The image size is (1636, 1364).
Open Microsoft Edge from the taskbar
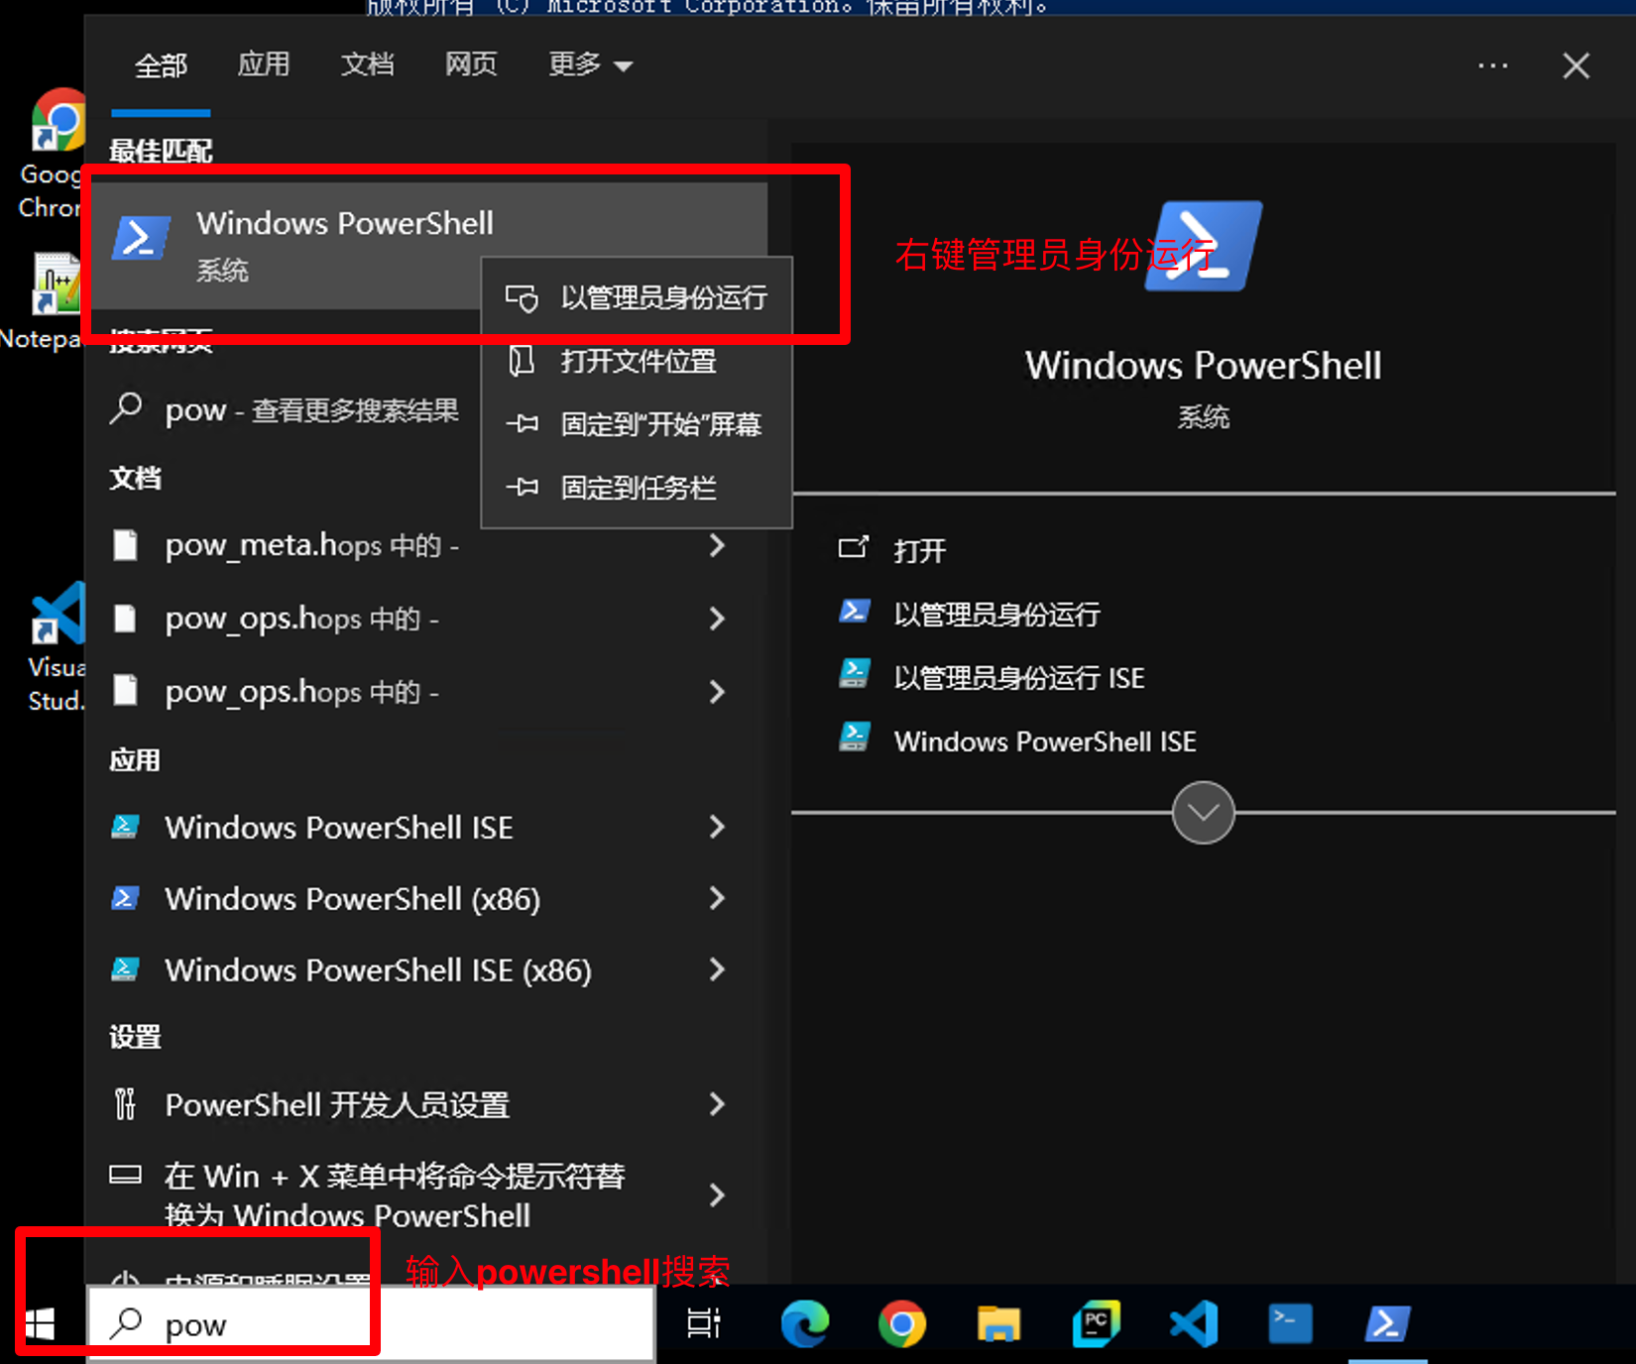tap(804, 1324)
